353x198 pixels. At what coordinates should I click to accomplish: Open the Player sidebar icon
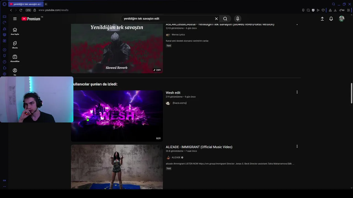coord(4,50)
